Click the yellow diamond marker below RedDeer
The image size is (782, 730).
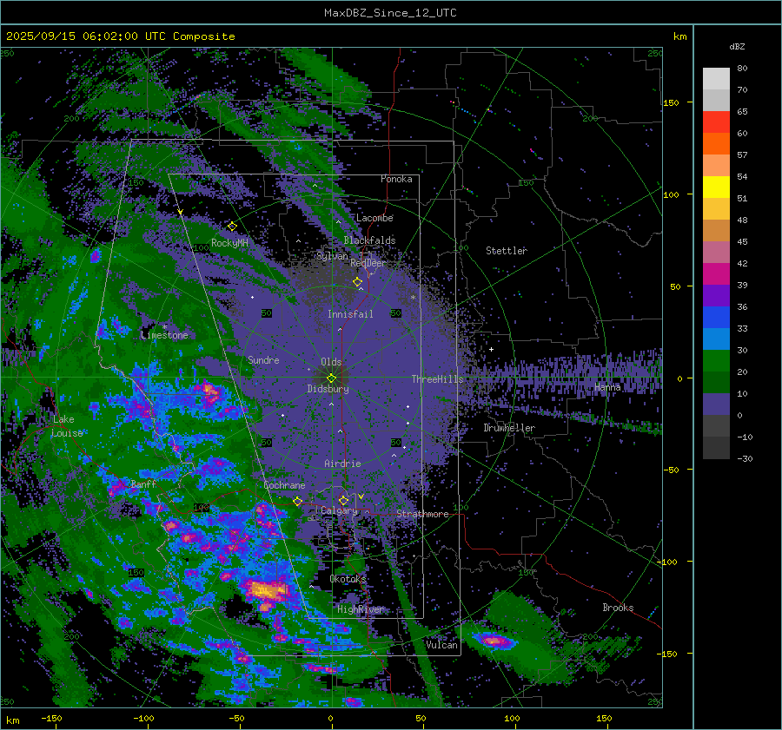pyautogui.click(x=357, y=281)
